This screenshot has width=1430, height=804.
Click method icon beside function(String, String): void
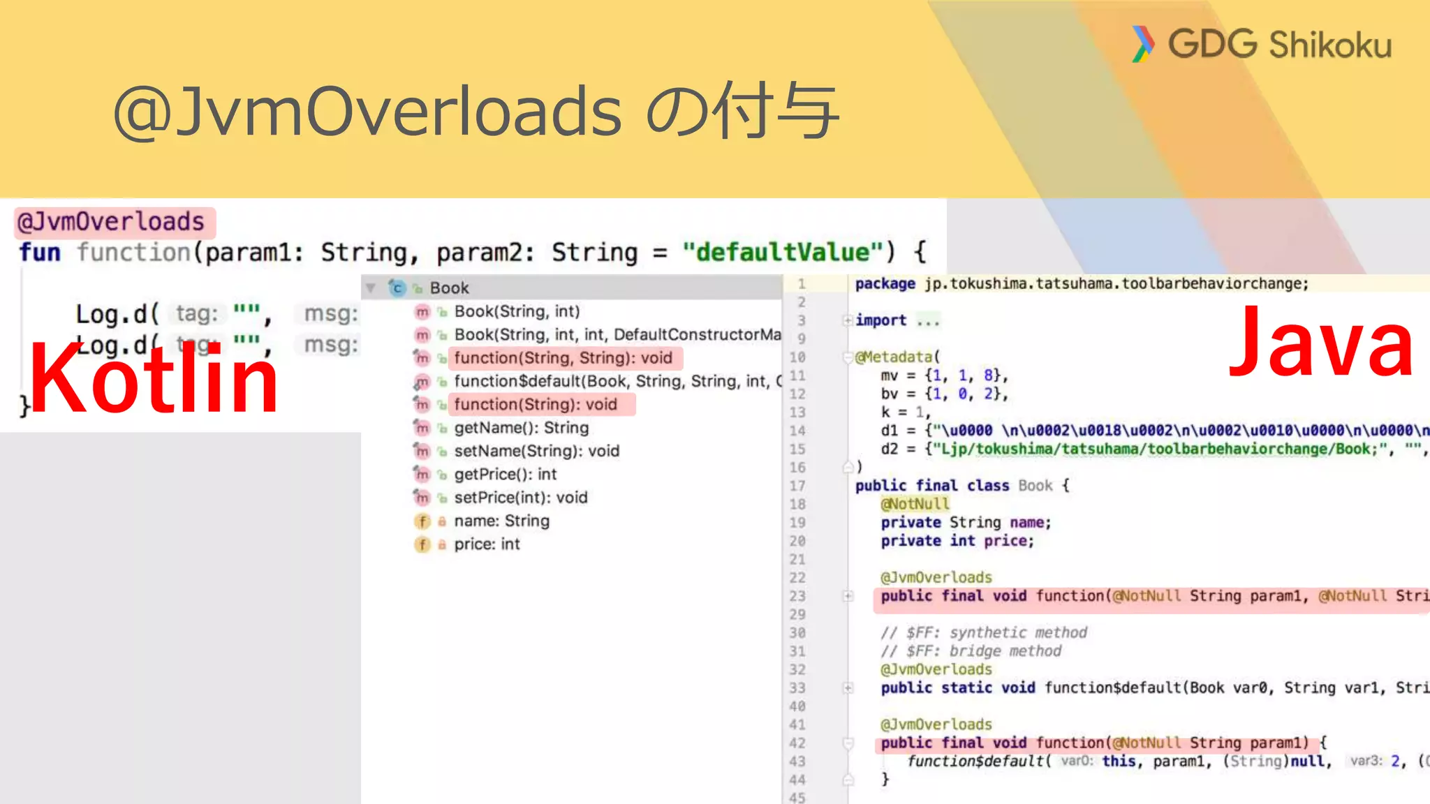422,358
